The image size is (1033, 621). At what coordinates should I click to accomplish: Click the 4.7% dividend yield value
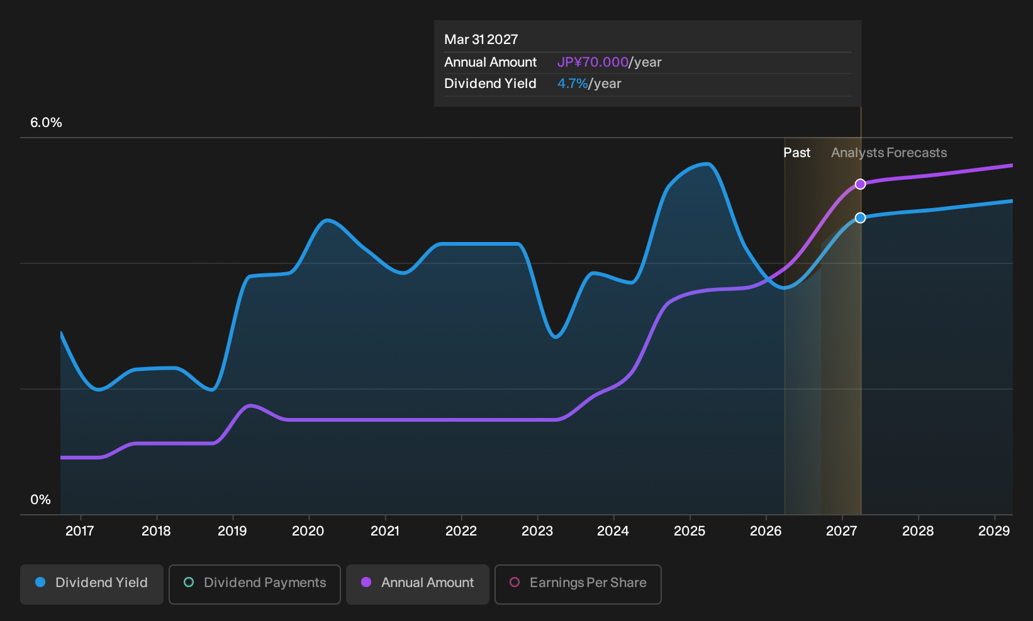tap(572, 84)
